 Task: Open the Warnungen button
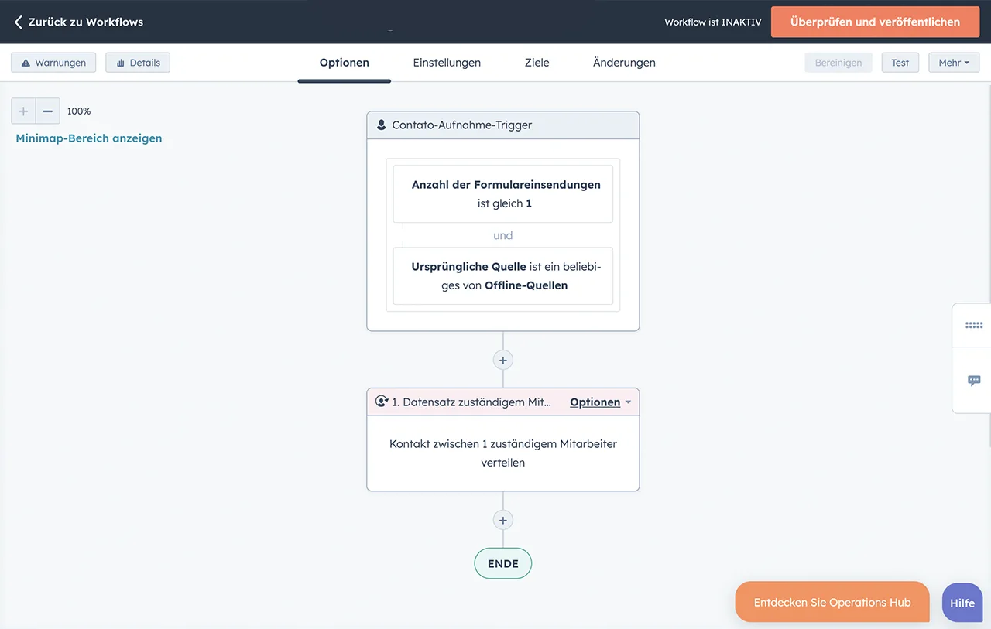[53, 63]
